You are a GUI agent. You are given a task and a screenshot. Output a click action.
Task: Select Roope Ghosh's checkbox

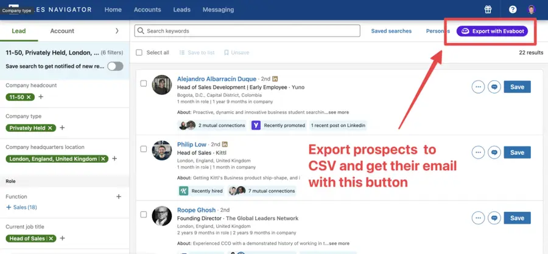144,215
